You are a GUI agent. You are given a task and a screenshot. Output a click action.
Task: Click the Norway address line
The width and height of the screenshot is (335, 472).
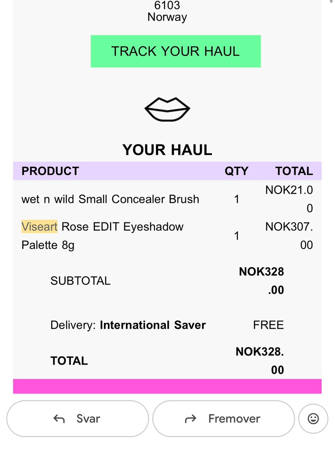pos(167,17)
